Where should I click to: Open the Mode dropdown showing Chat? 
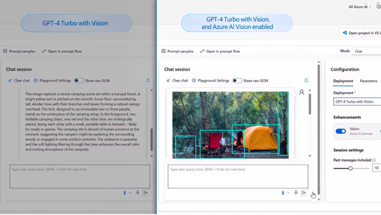[366, 51]
